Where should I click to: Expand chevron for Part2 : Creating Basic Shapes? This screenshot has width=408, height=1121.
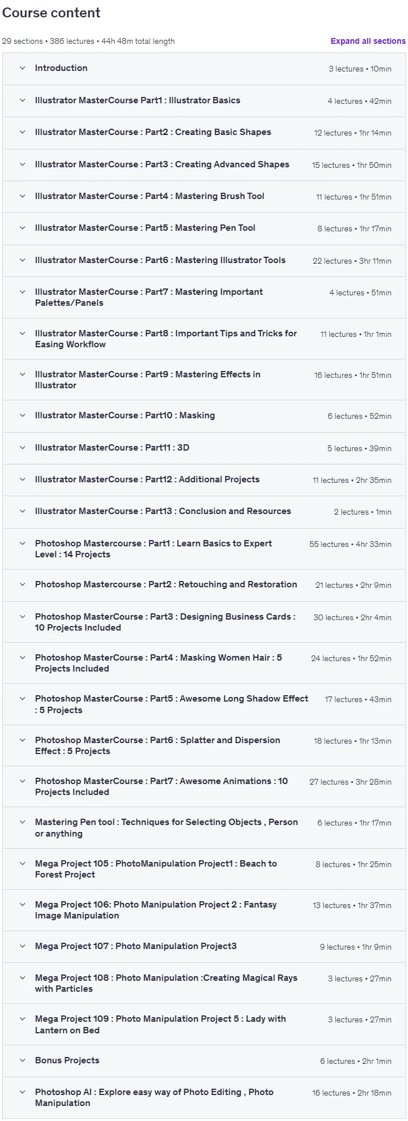23,132
